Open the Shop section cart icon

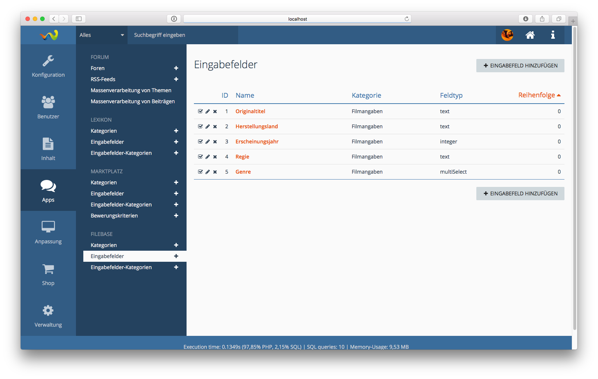[x=48, y=275]
